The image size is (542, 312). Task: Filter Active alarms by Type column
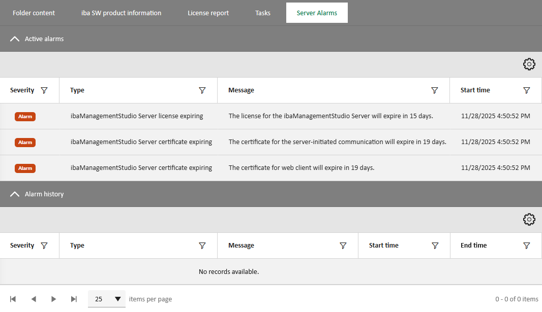click(x=202, y=90)
